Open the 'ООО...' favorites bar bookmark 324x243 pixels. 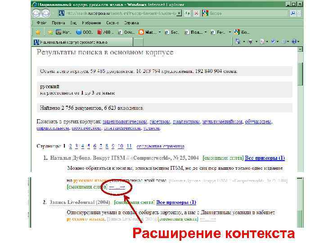click(85, 32)
